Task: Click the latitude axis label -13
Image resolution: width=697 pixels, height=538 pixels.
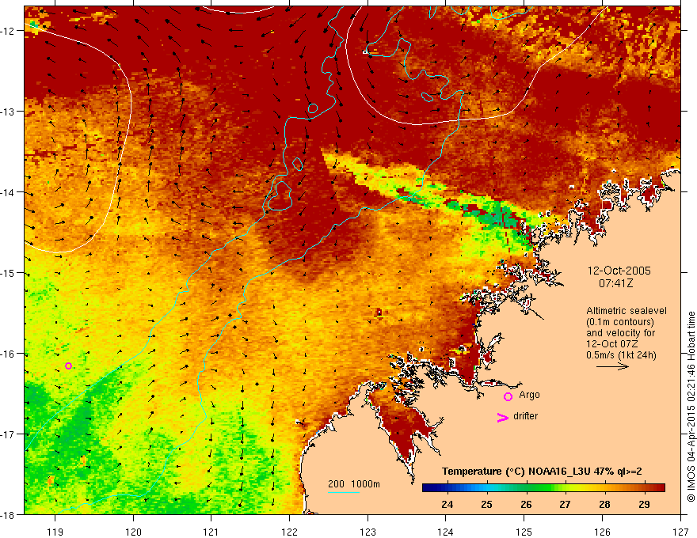Action: pos(9,112)
